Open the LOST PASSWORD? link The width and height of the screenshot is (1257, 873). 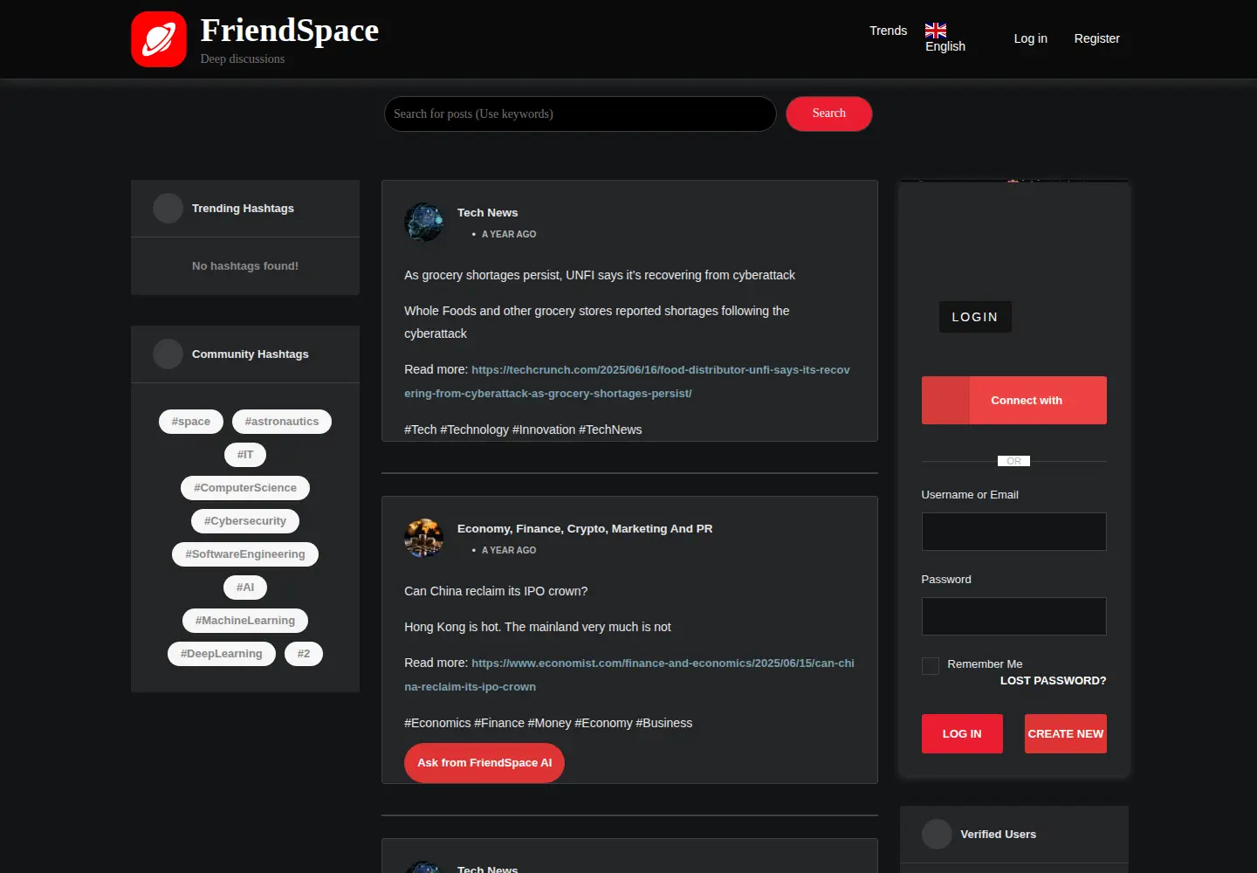(x=1053, y=681)
